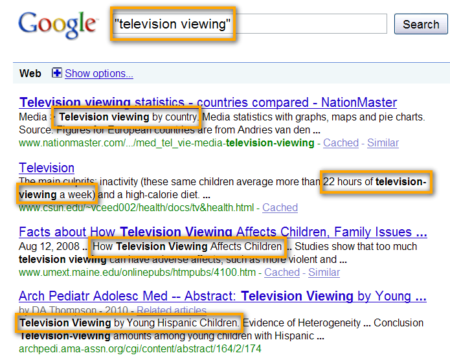
Task: Open Cached link for csun.edu result
Action: [280, 207]
